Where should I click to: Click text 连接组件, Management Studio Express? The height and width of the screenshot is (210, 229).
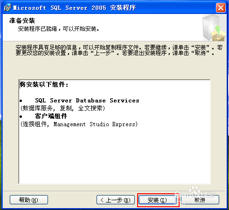tap(79, 124)
